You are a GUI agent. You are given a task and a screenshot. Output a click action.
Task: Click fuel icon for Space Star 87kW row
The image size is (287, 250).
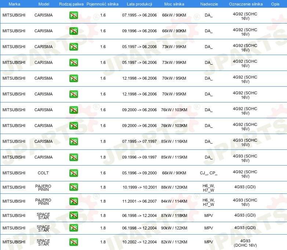coord(73,215)
